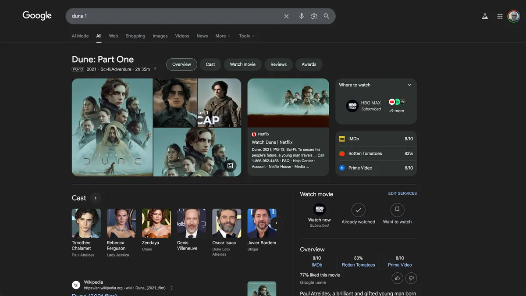Select the Overview chip
This screenshot has height=296, width=526.
coord(181,64)
